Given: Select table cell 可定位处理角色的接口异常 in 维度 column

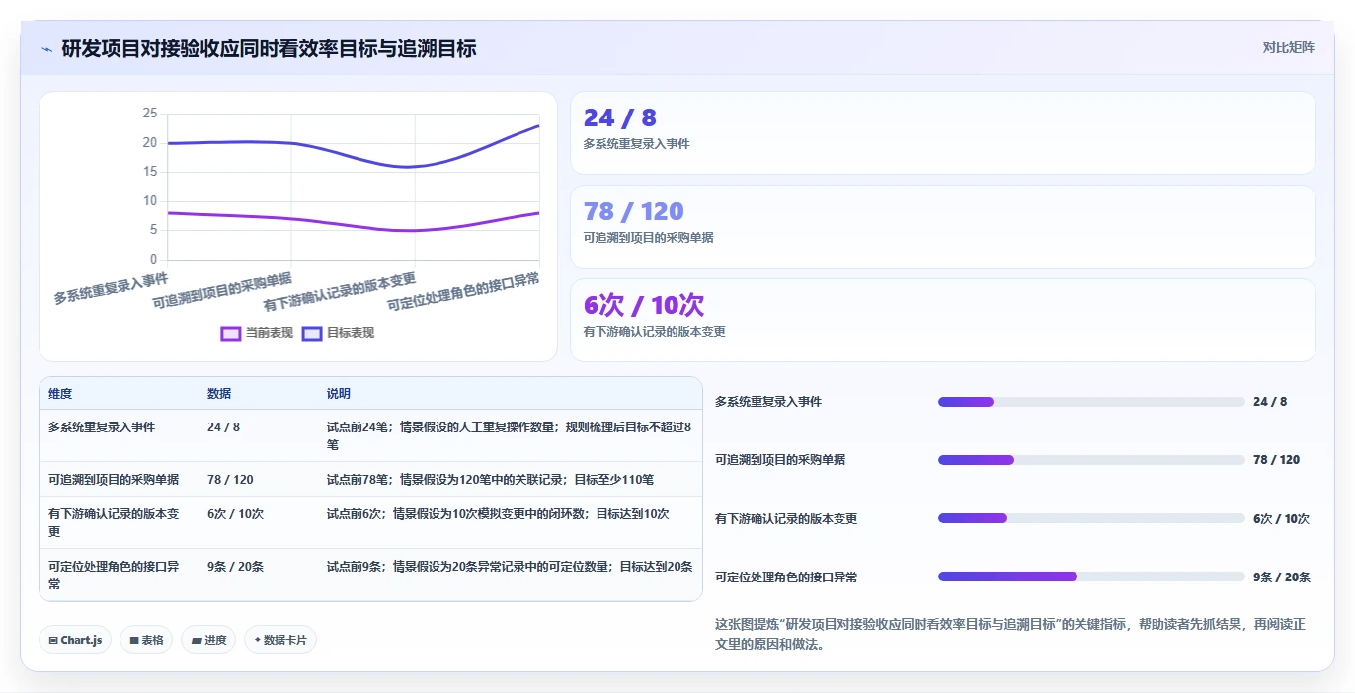Looking at the screenshot, I should [x=114, y=576].
